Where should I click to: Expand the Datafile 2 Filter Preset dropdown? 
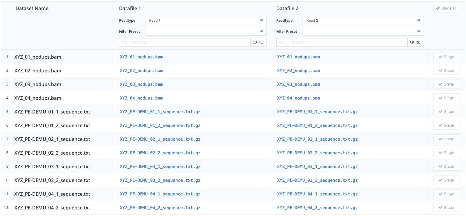click(x=363, y=31)
